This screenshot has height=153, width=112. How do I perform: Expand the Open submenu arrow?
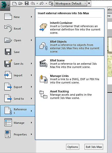click(x=31, y=40)
